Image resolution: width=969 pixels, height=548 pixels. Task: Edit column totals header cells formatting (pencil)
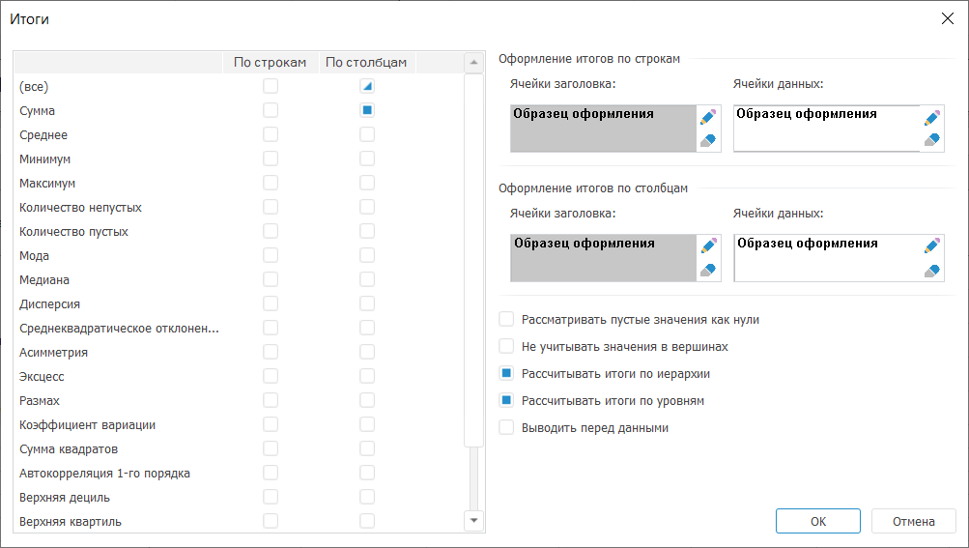708,246
